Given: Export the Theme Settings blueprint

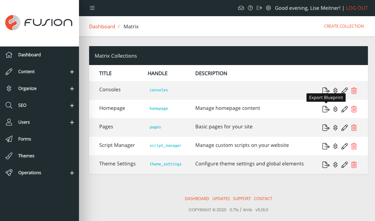Looking at the screenshot, I should point(326,164).
